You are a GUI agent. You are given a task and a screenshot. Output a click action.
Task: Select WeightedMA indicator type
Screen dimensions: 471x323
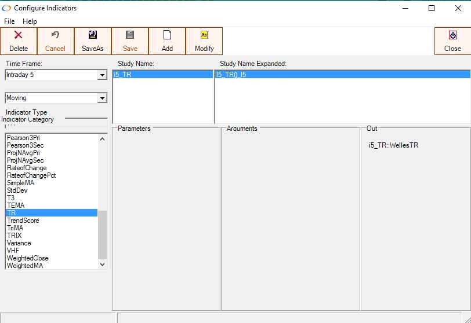[25, 266]
